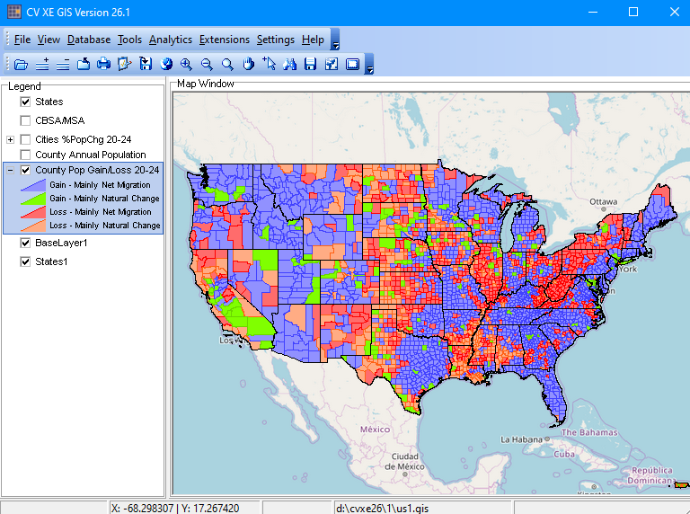This screenshot has height=514, width=690.
Task: Click the binoculars find icon
Action: [289, 64]
